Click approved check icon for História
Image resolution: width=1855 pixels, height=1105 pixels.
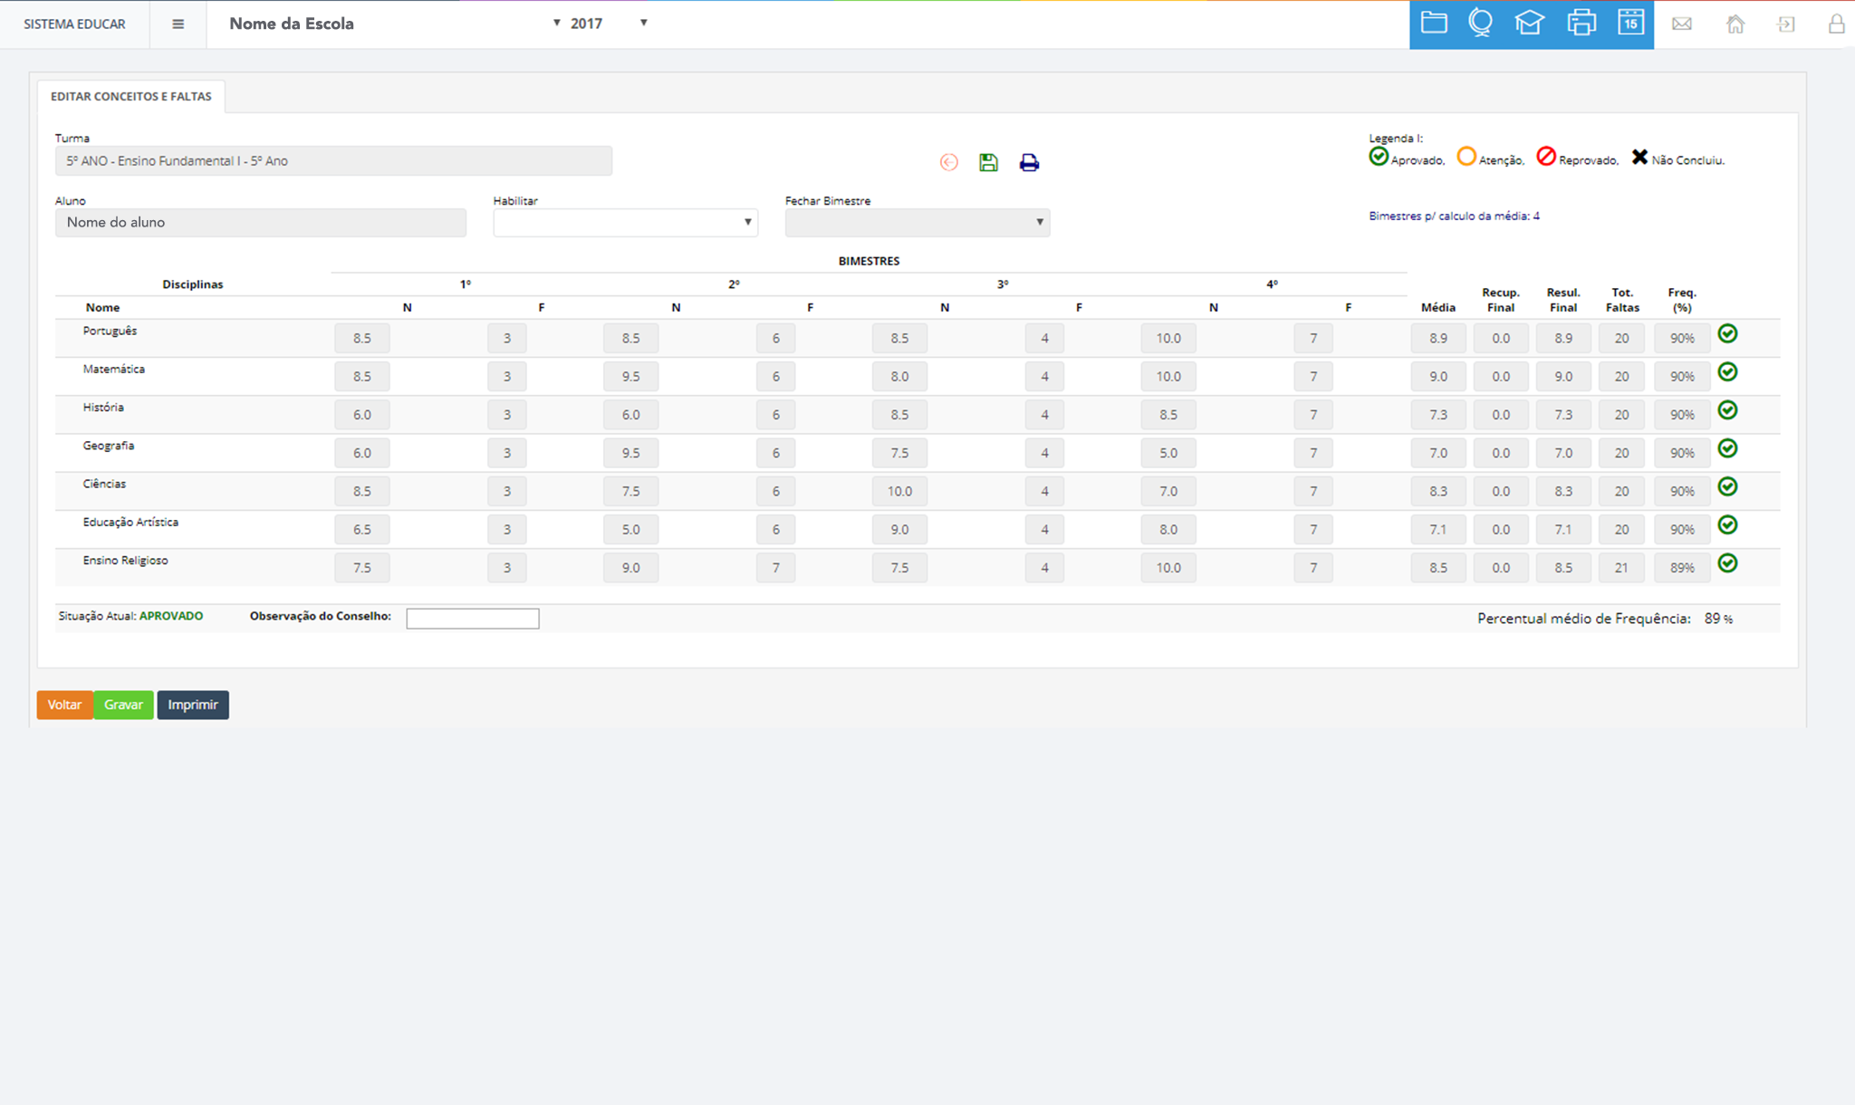(x=1727, y=409)
